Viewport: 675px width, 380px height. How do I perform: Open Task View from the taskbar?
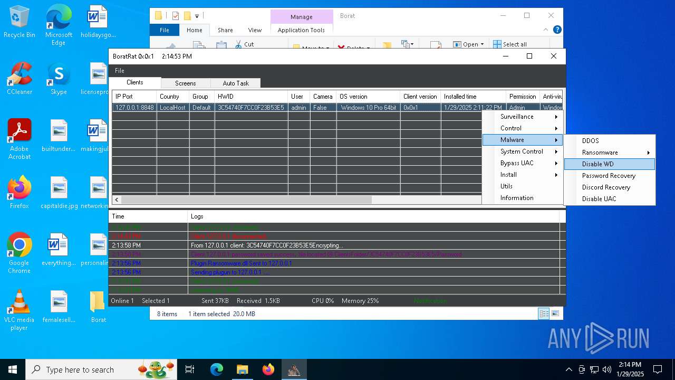coord(190,369)
